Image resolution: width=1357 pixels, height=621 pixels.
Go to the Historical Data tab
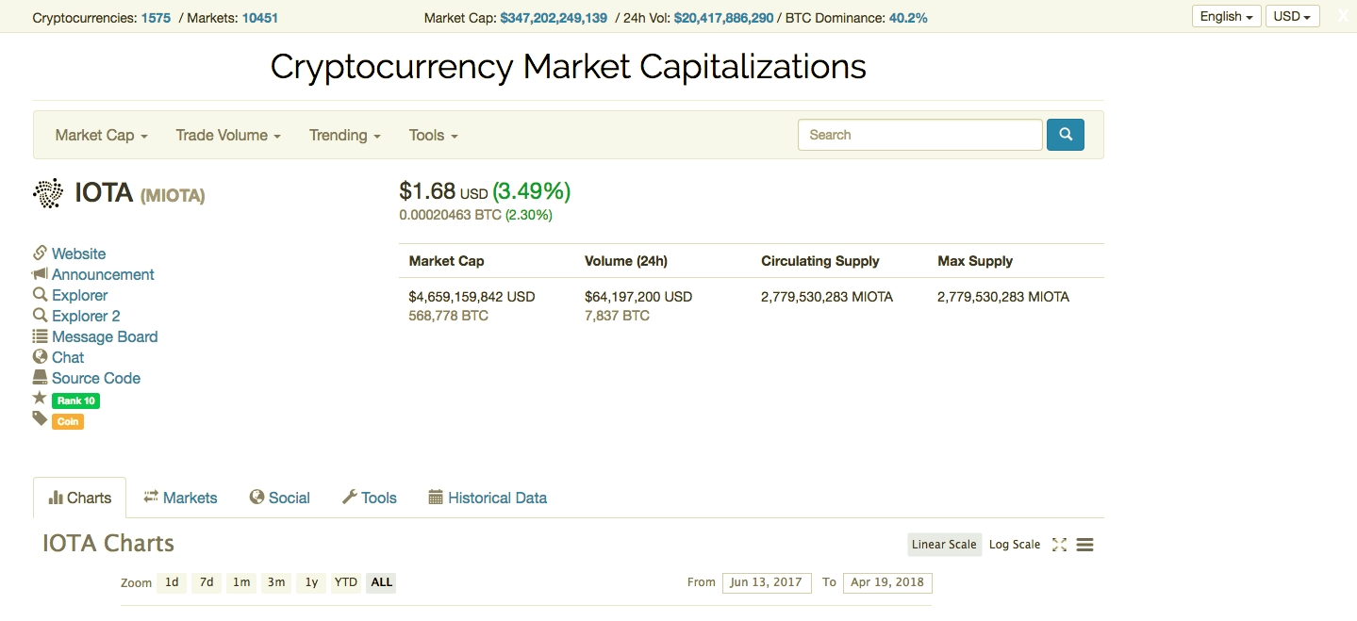tap(488, 498)
